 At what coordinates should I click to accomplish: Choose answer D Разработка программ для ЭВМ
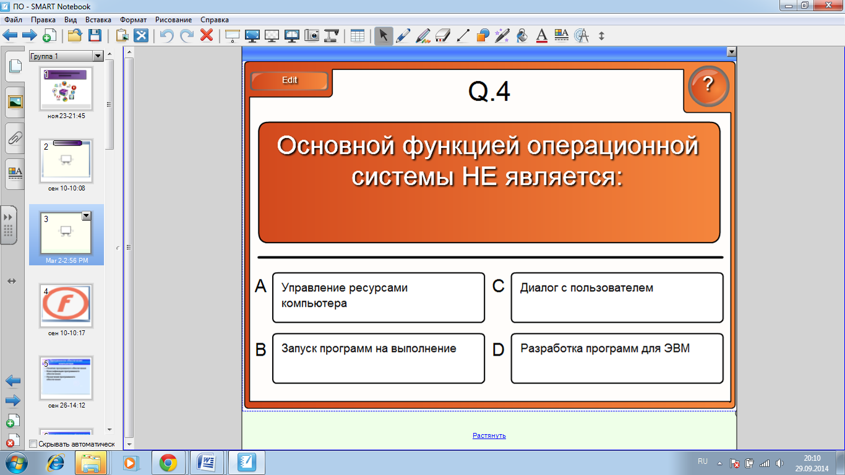tap(617, 358)
